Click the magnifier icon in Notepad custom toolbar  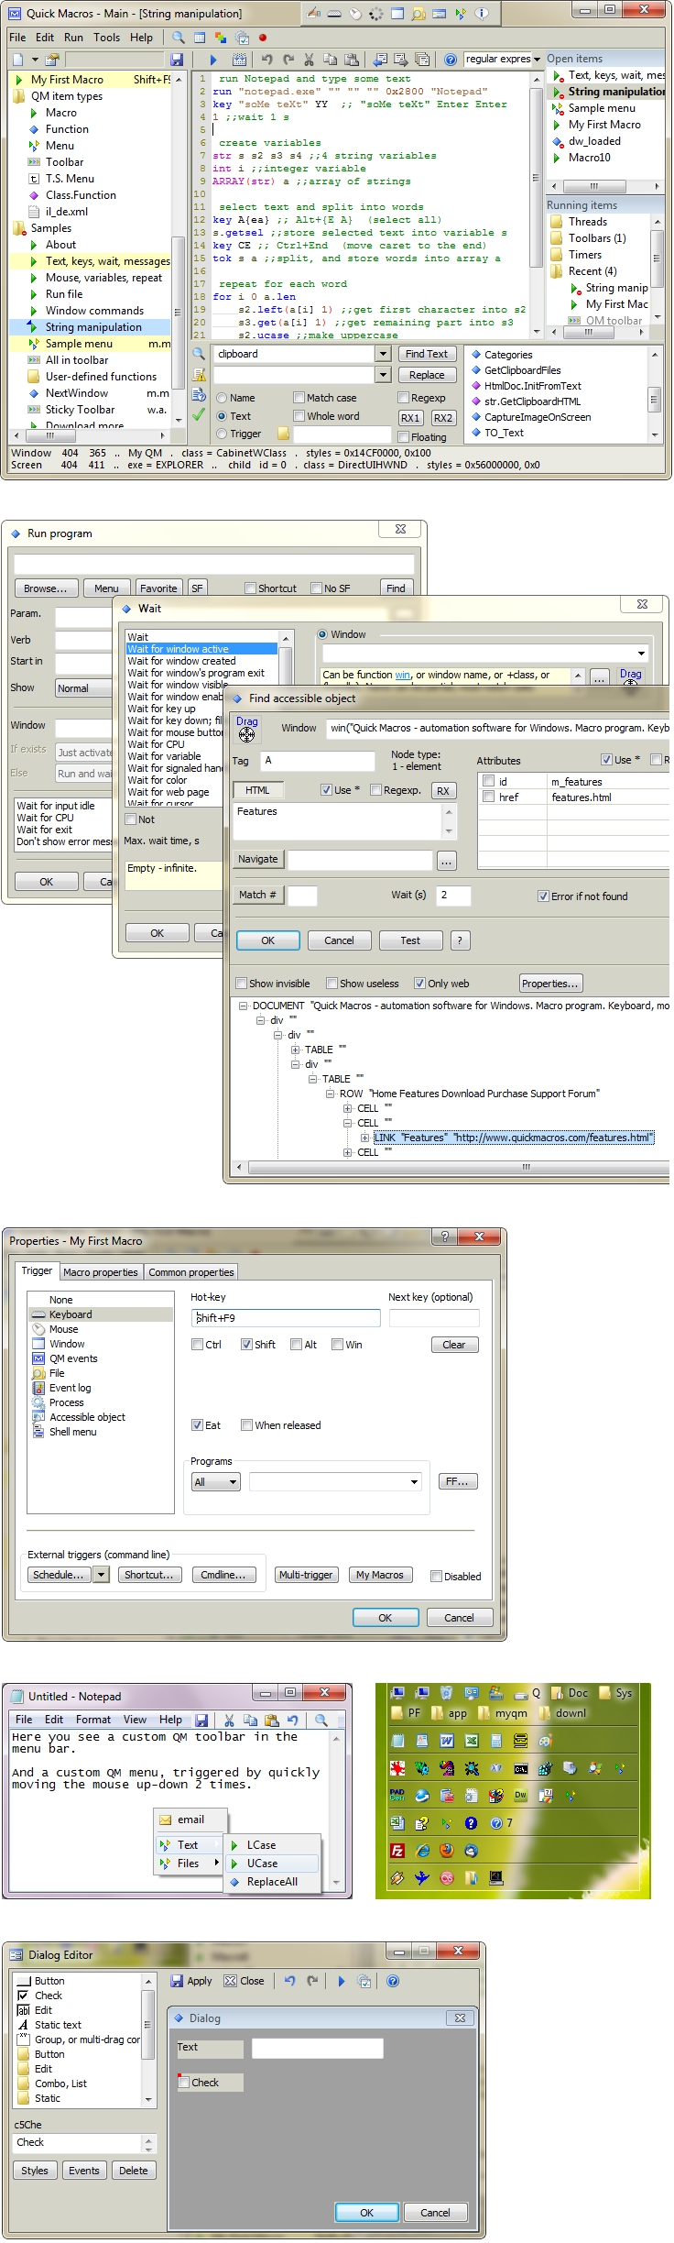(x=321, y=1721)
